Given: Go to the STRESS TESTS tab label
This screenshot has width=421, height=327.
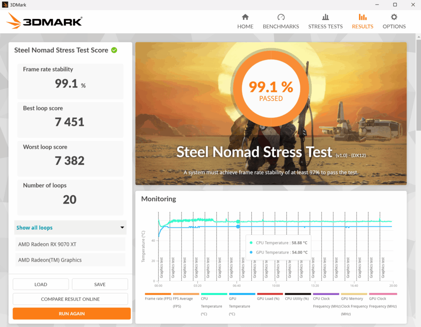Looking at the screenshot, I should pyautogui.click(x=326, y=26).
